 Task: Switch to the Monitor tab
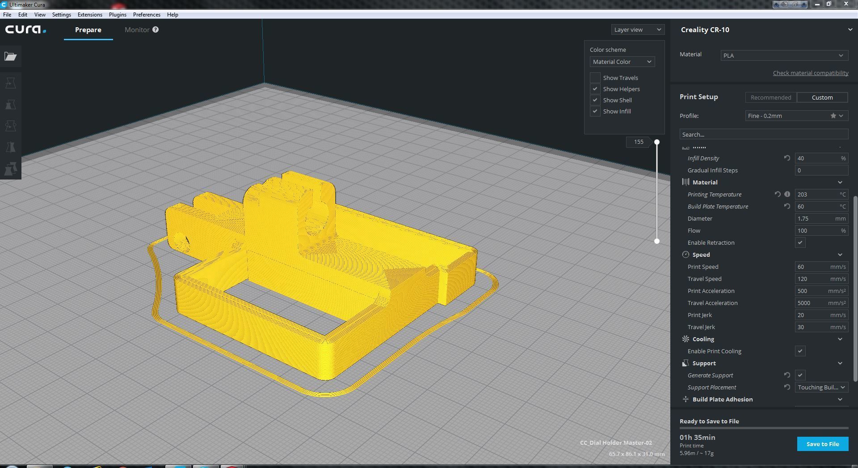pos(137,29)
